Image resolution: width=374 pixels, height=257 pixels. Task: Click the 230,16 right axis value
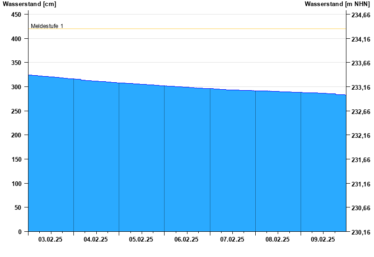click(361, 232)
